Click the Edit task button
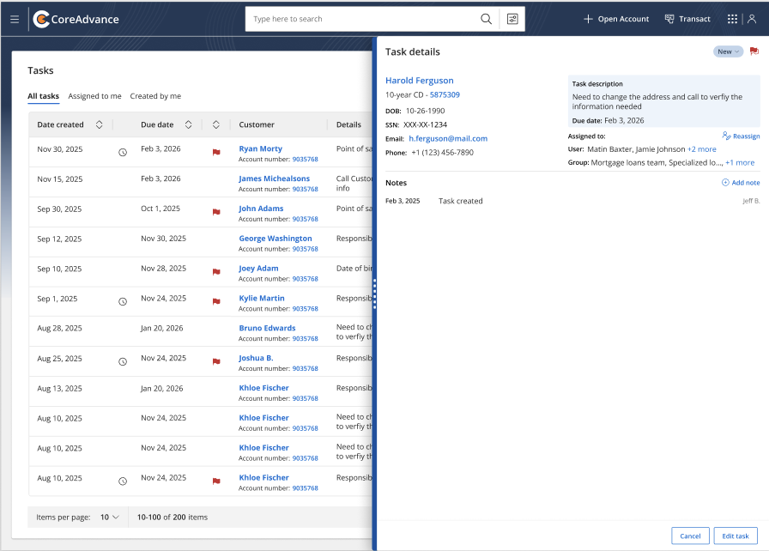The image size is (769, 551). point(736,536)
